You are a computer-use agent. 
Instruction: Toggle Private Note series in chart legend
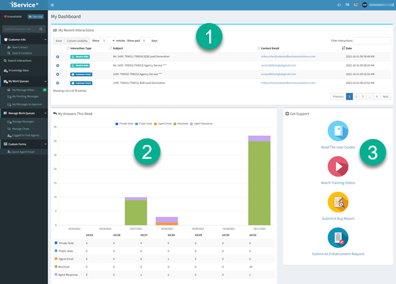pyautogui.click(x=124, y=124)
